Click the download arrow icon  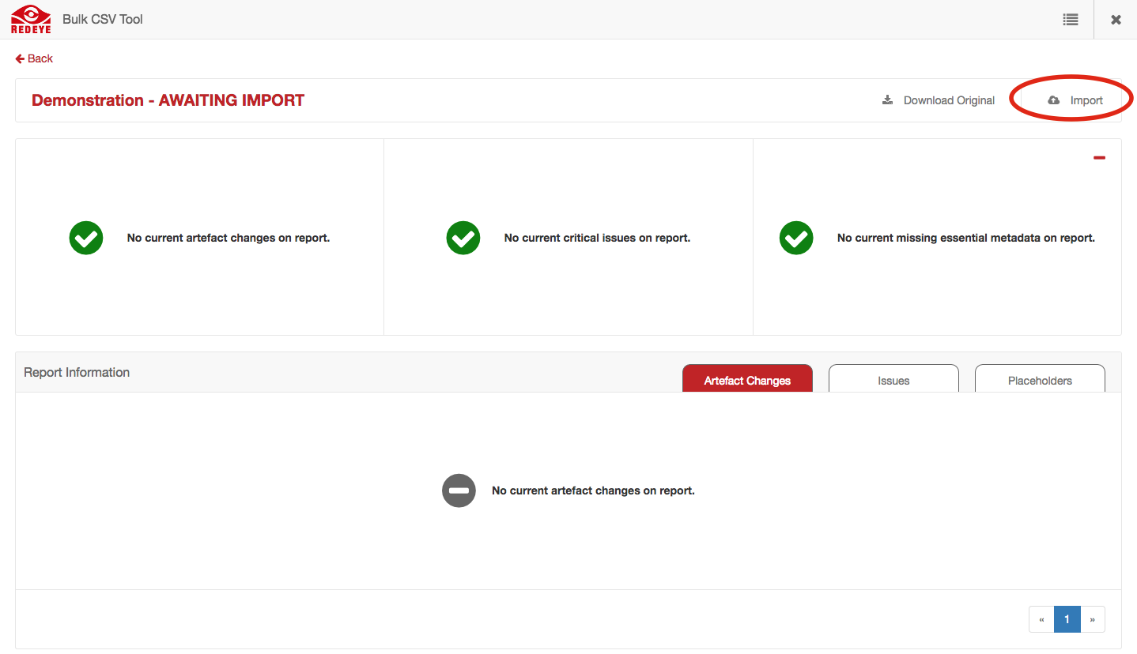point(888,100)
